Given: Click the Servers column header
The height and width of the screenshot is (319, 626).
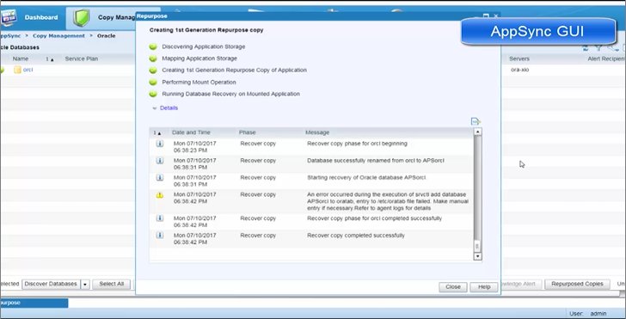Looking at the screenshot, I should click(519, 58).
